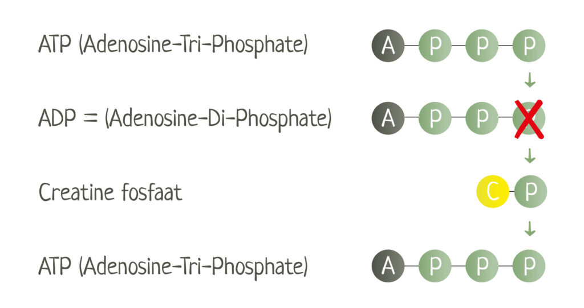The width and height of the screenshot is (584, 308).
Task: Click the last P circle in top ATP row
Action: [529, 46]
